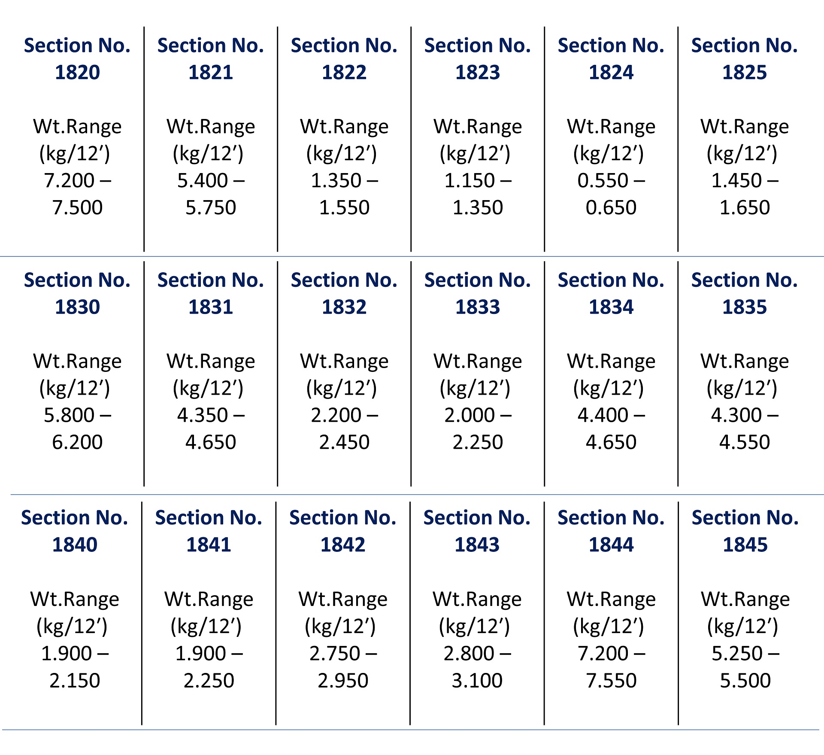This screenshot has height=755, width=824.
Task: Click the Section No. 1820 heading
Action: pyautogui.click(x=77, y=59)
